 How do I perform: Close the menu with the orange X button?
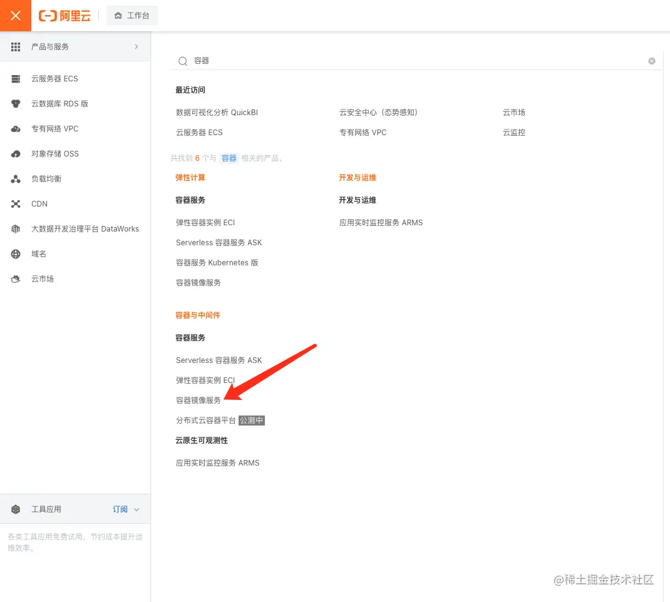coord(16,16)
